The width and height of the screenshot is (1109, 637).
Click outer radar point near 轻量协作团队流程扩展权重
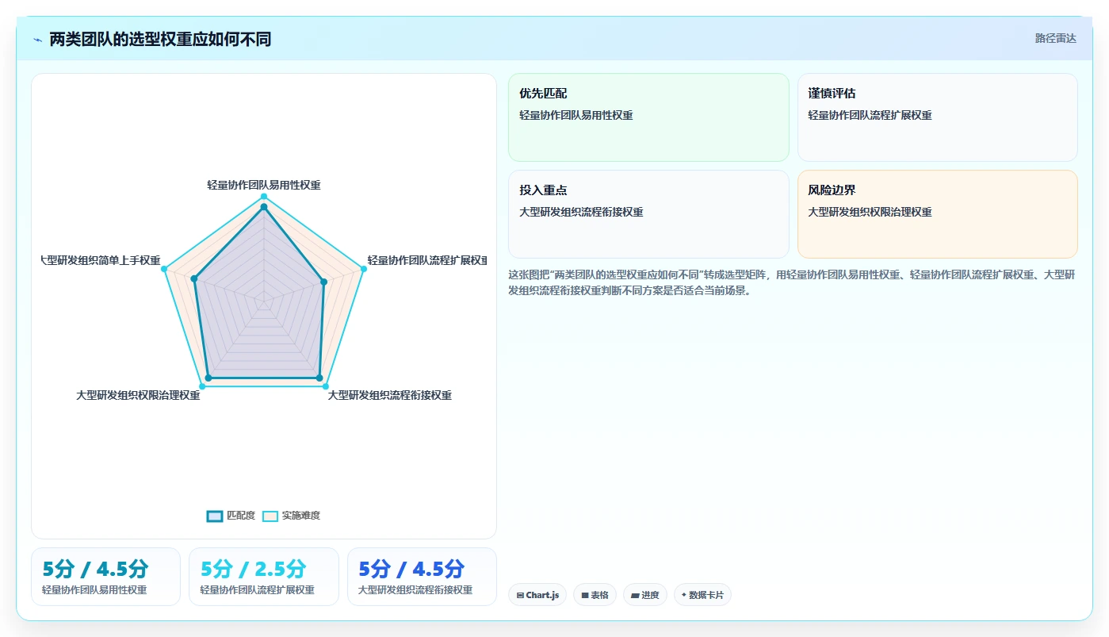364,269
